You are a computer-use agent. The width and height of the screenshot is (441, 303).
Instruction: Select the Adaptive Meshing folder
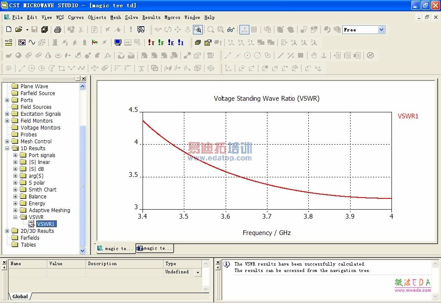[49, 210]
